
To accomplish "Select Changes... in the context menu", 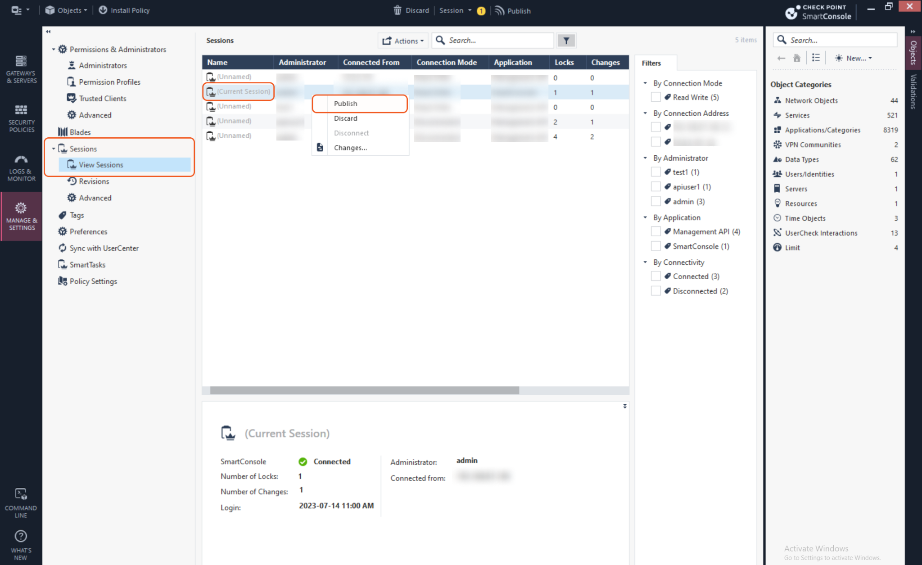I will click(350, 148).
